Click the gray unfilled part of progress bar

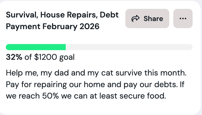click(129, 47)
